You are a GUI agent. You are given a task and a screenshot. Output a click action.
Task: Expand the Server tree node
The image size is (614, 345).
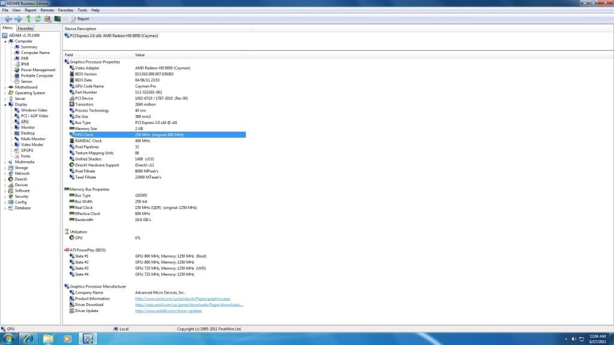(x=5, y=99)
